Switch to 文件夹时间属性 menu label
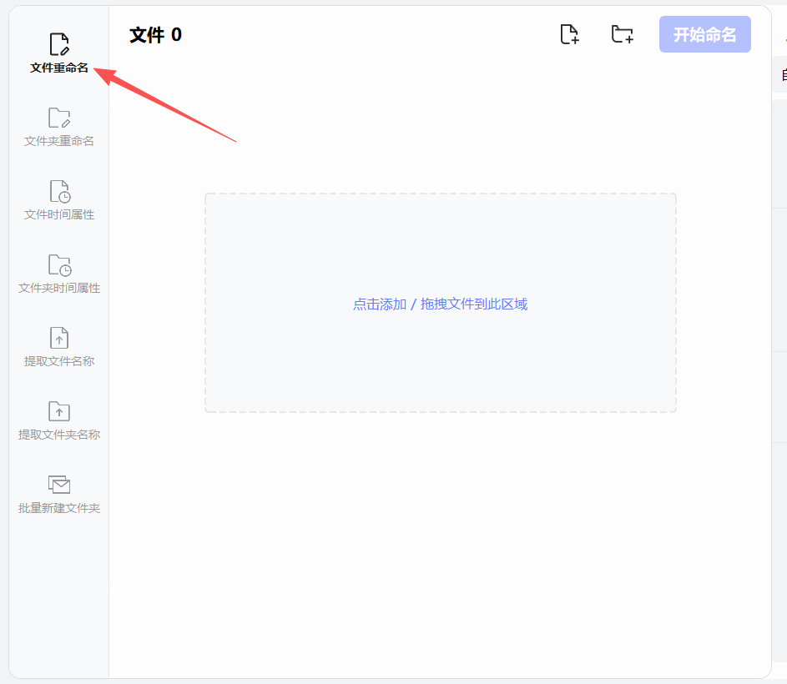 click(59, 288)
